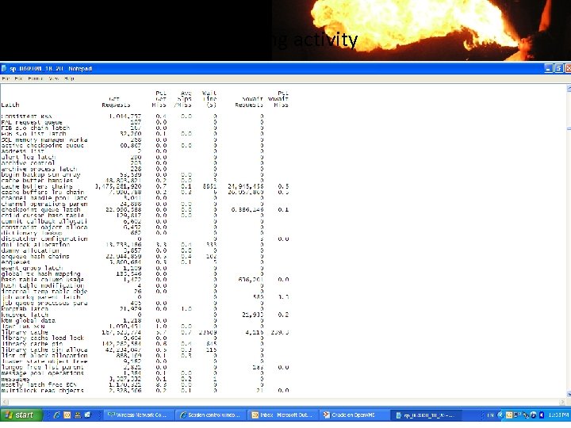Click the vertical scrollbar down arrow
Viewport: 571px width, 428px height.
pos(569,394)
